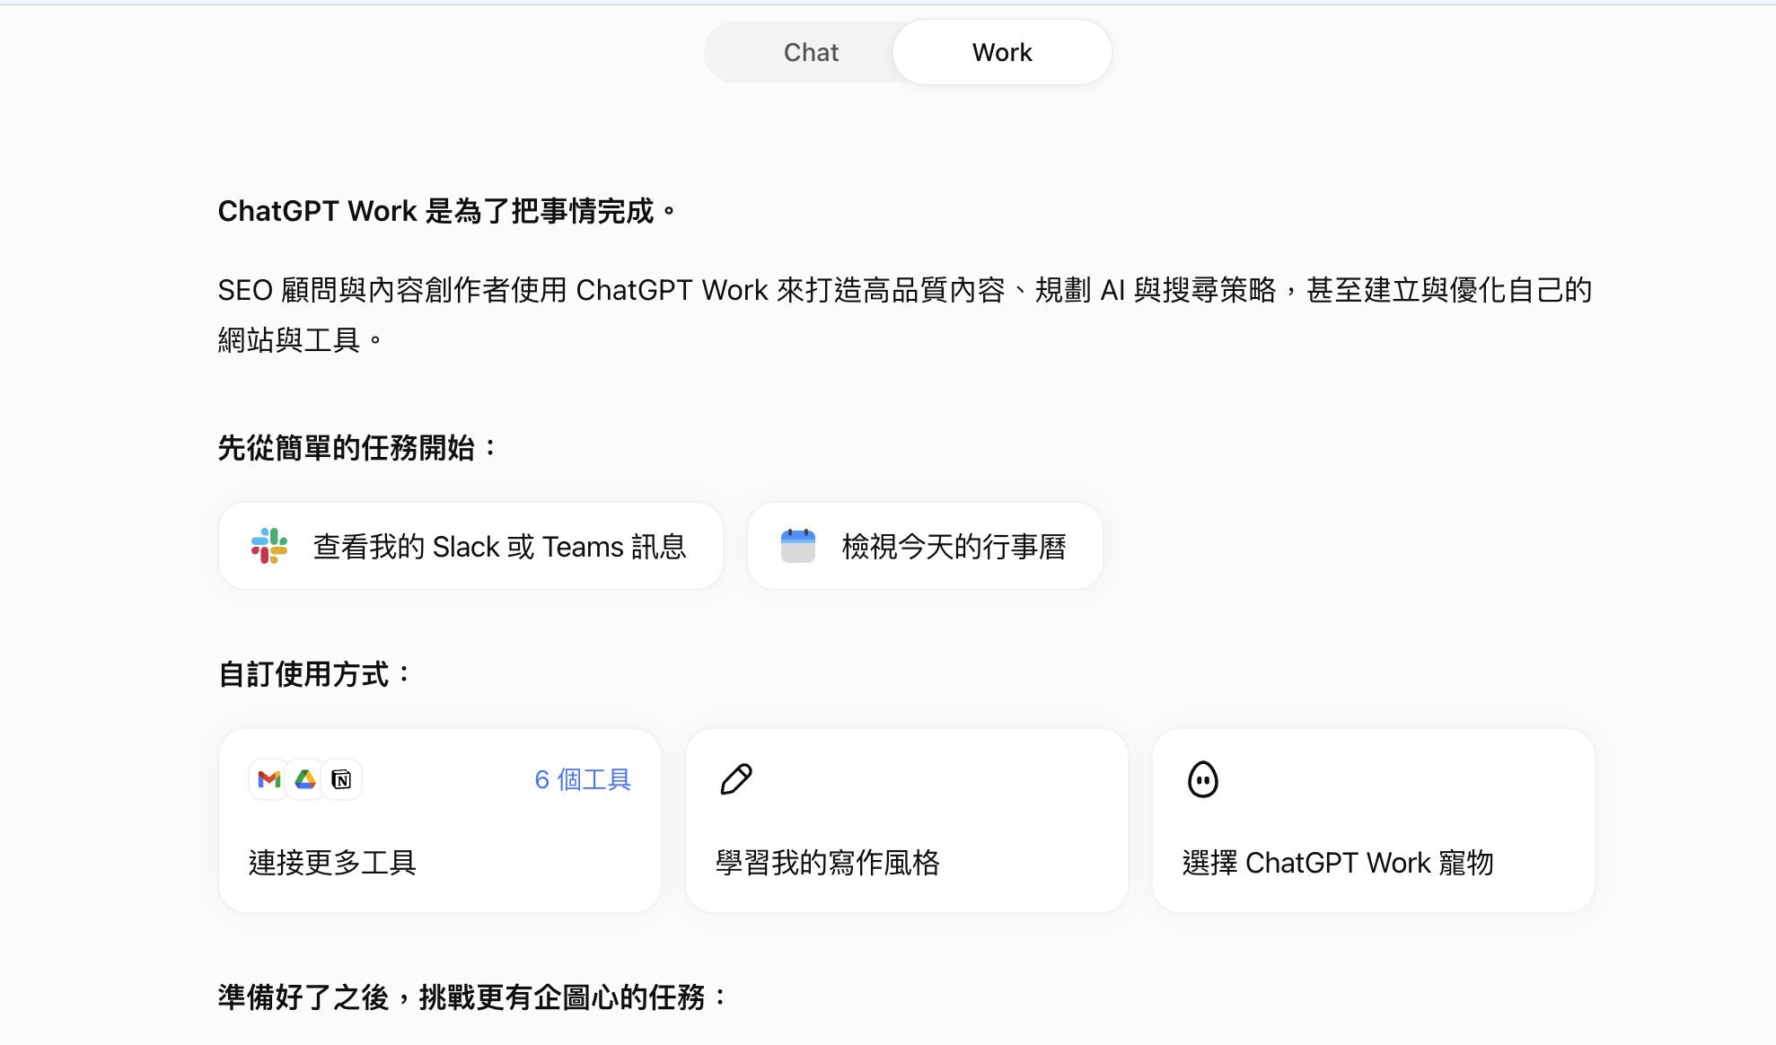Click heading 自訂使用方式
Viewport: 1776px width, 1045px height.
(314, 674)
